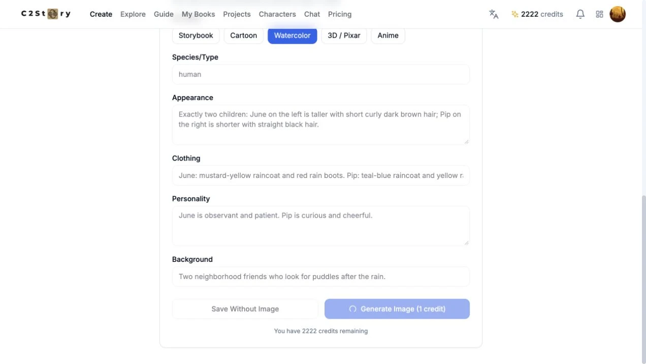Click inside the Appearance text area
The height and width of the screenshot is (364, 646).
tap(321, 125)
